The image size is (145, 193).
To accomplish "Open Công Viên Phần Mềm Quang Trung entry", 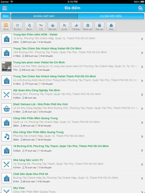I will [x=72, y=122].
